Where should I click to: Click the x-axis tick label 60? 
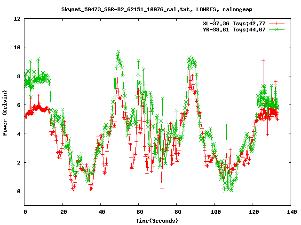coord(140,212)
